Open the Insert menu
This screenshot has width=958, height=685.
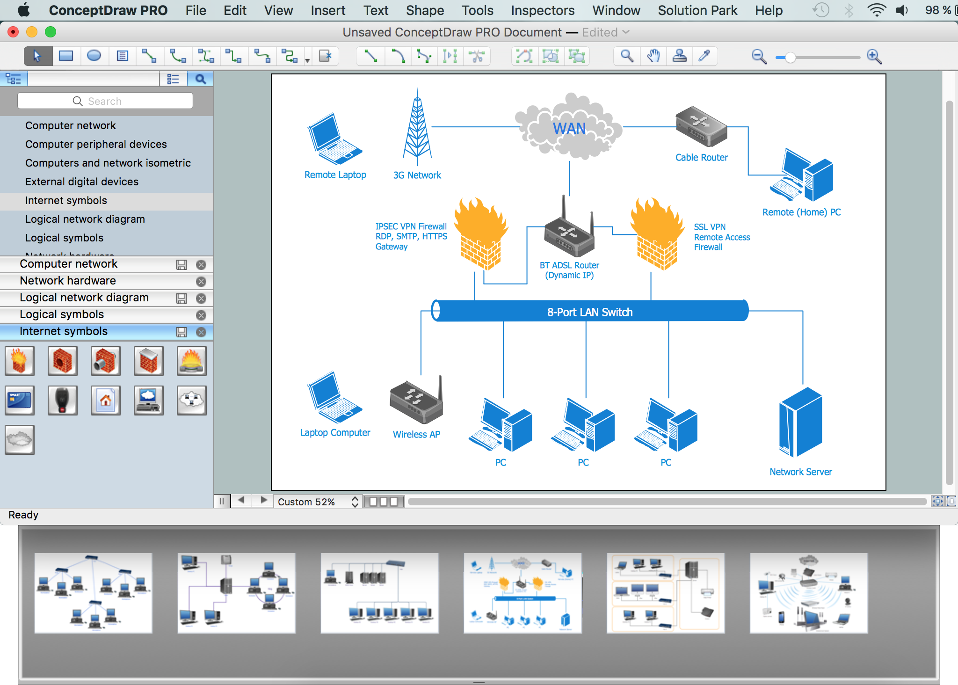click(328, 10)
